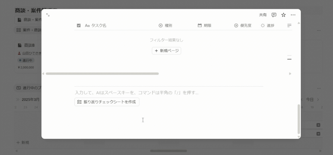Click modal vertical scrollbar thumb

pos(299,119)
